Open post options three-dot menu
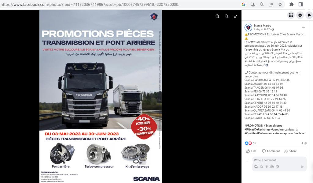This screenshot has width=313, height=183. click(304, 27)
